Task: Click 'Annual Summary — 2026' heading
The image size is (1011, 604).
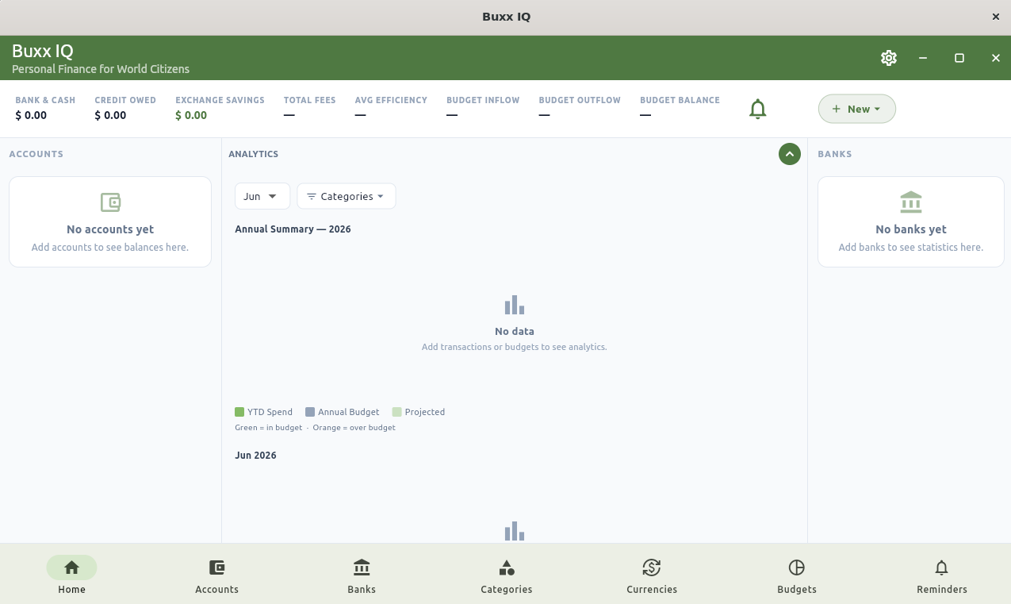Action: pyautogui.click(x=293, y=229)
